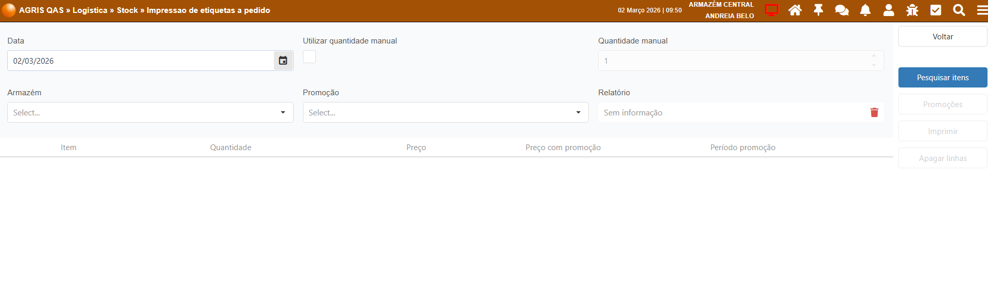Image resolution: width=988 pixels, height=293 pixels.
Task: Click the orange AGRIS logo ball
Action: [9, 10]
